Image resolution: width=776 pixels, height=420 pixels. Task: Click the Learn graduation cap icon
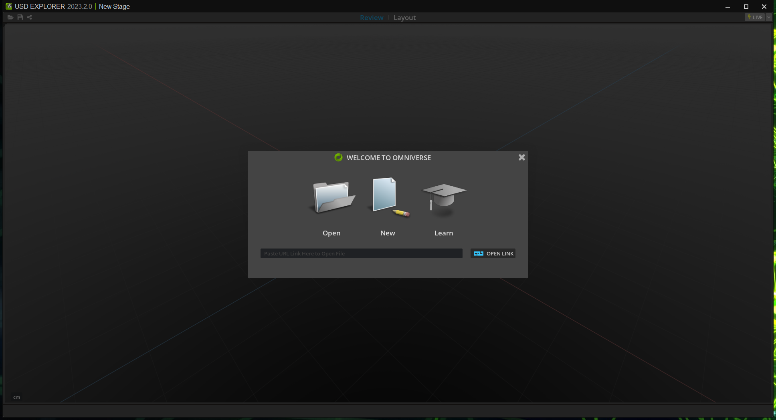click(444, 200)
